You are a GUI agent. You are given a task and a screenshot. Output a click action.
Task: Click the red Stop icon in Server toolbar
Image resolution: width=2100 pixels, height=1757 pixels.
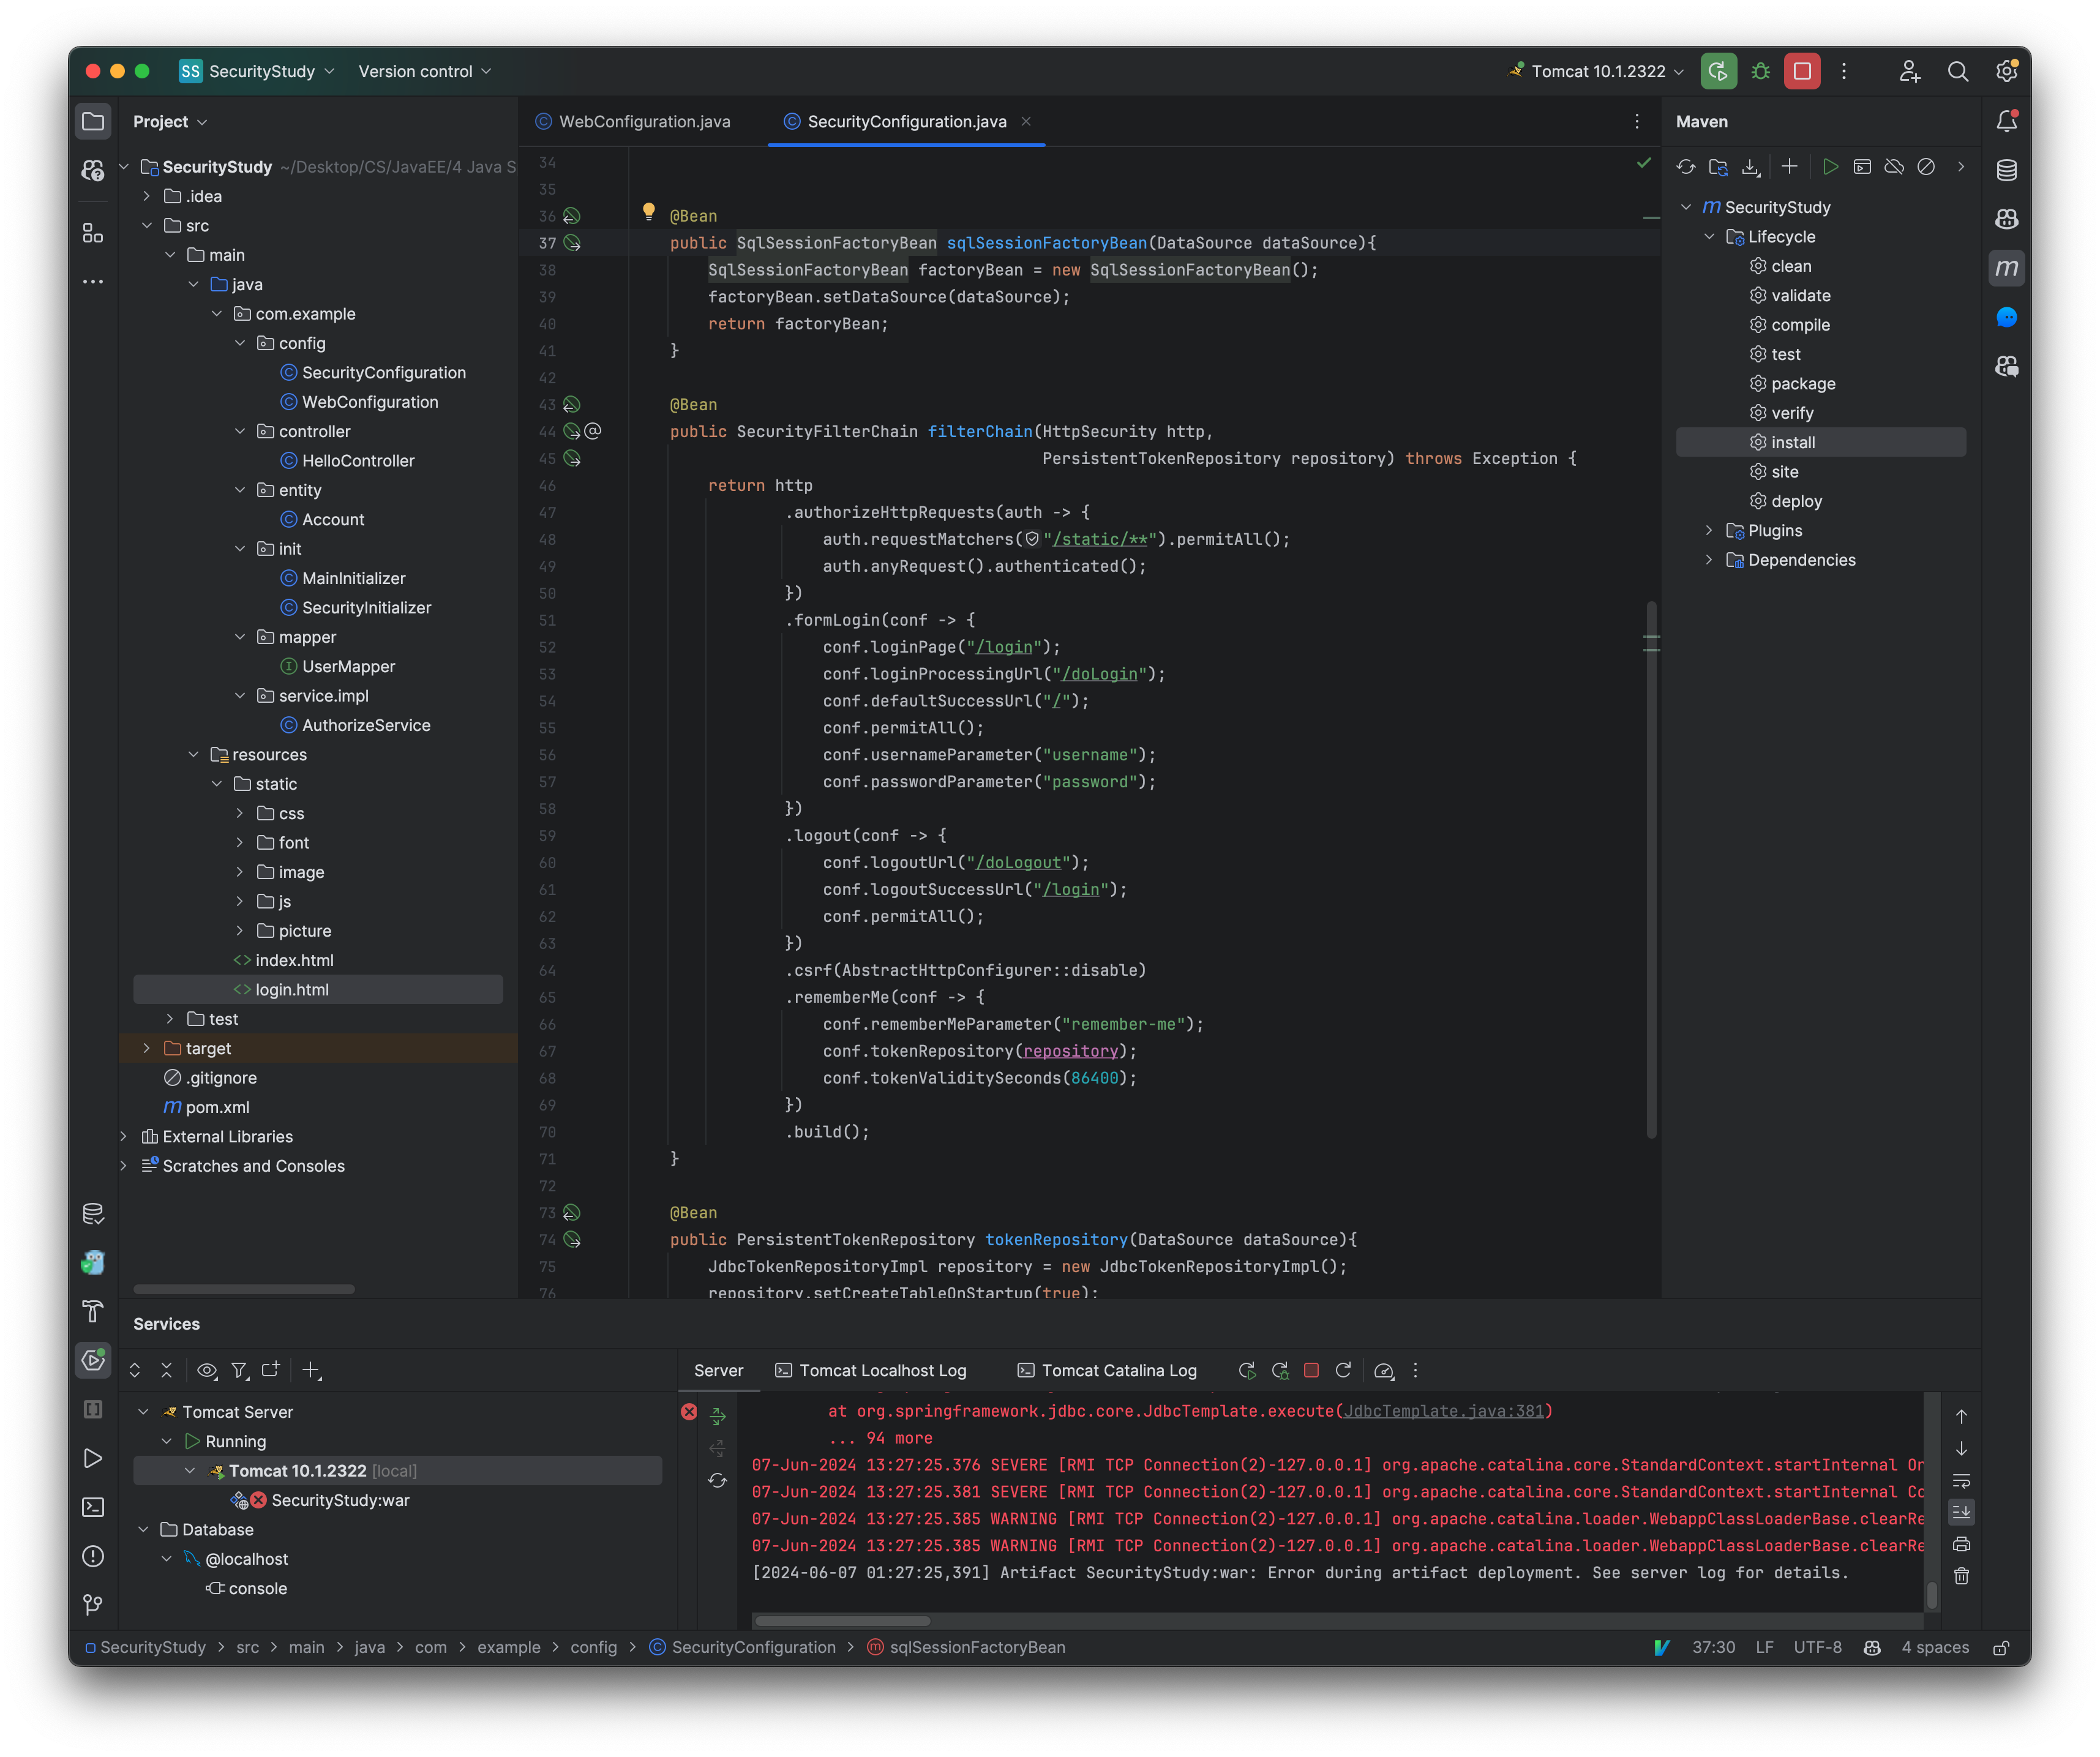[1311, 1370]
